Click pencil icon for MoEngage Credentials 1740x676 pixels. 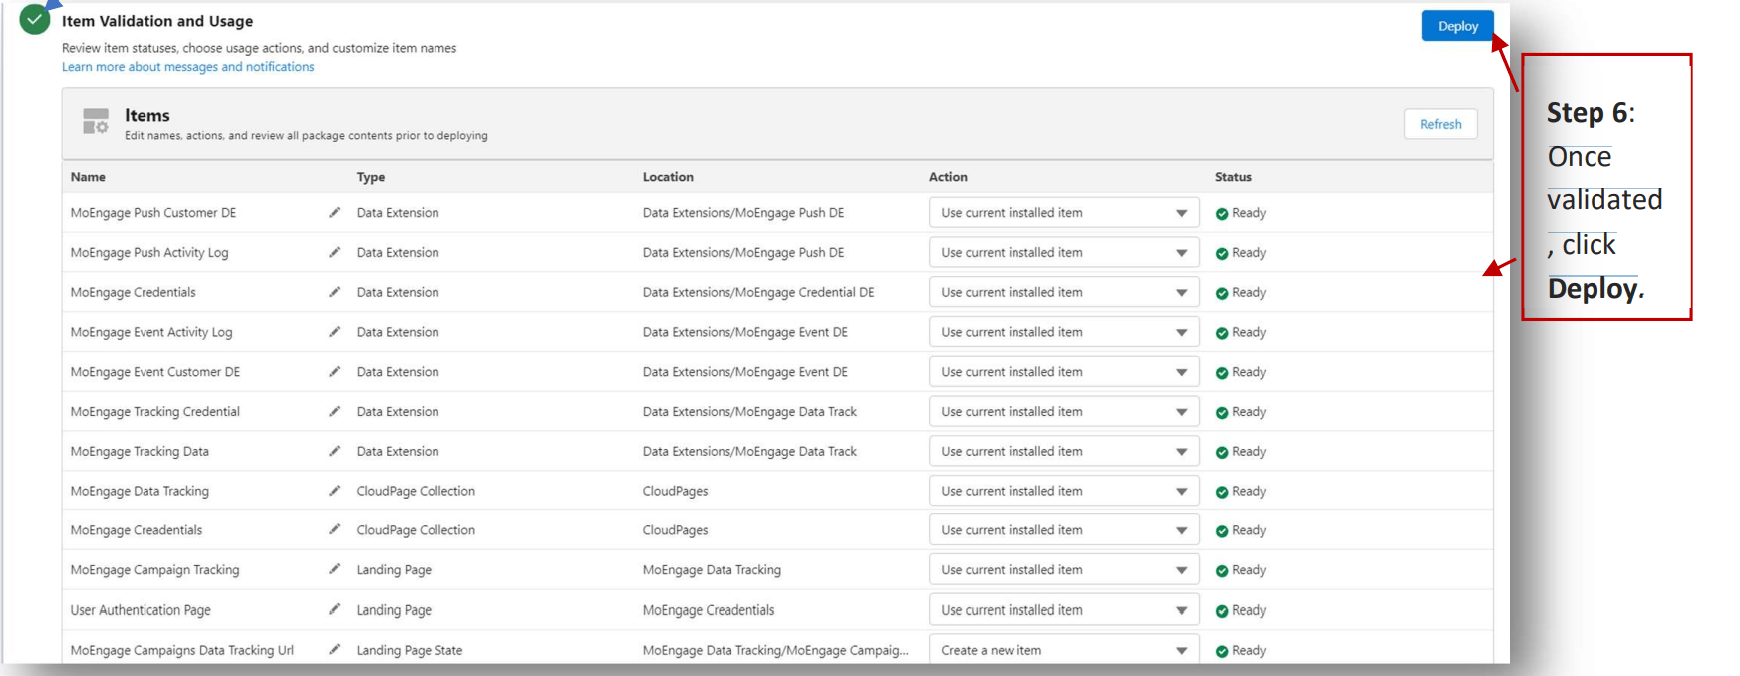click(335, 292)
